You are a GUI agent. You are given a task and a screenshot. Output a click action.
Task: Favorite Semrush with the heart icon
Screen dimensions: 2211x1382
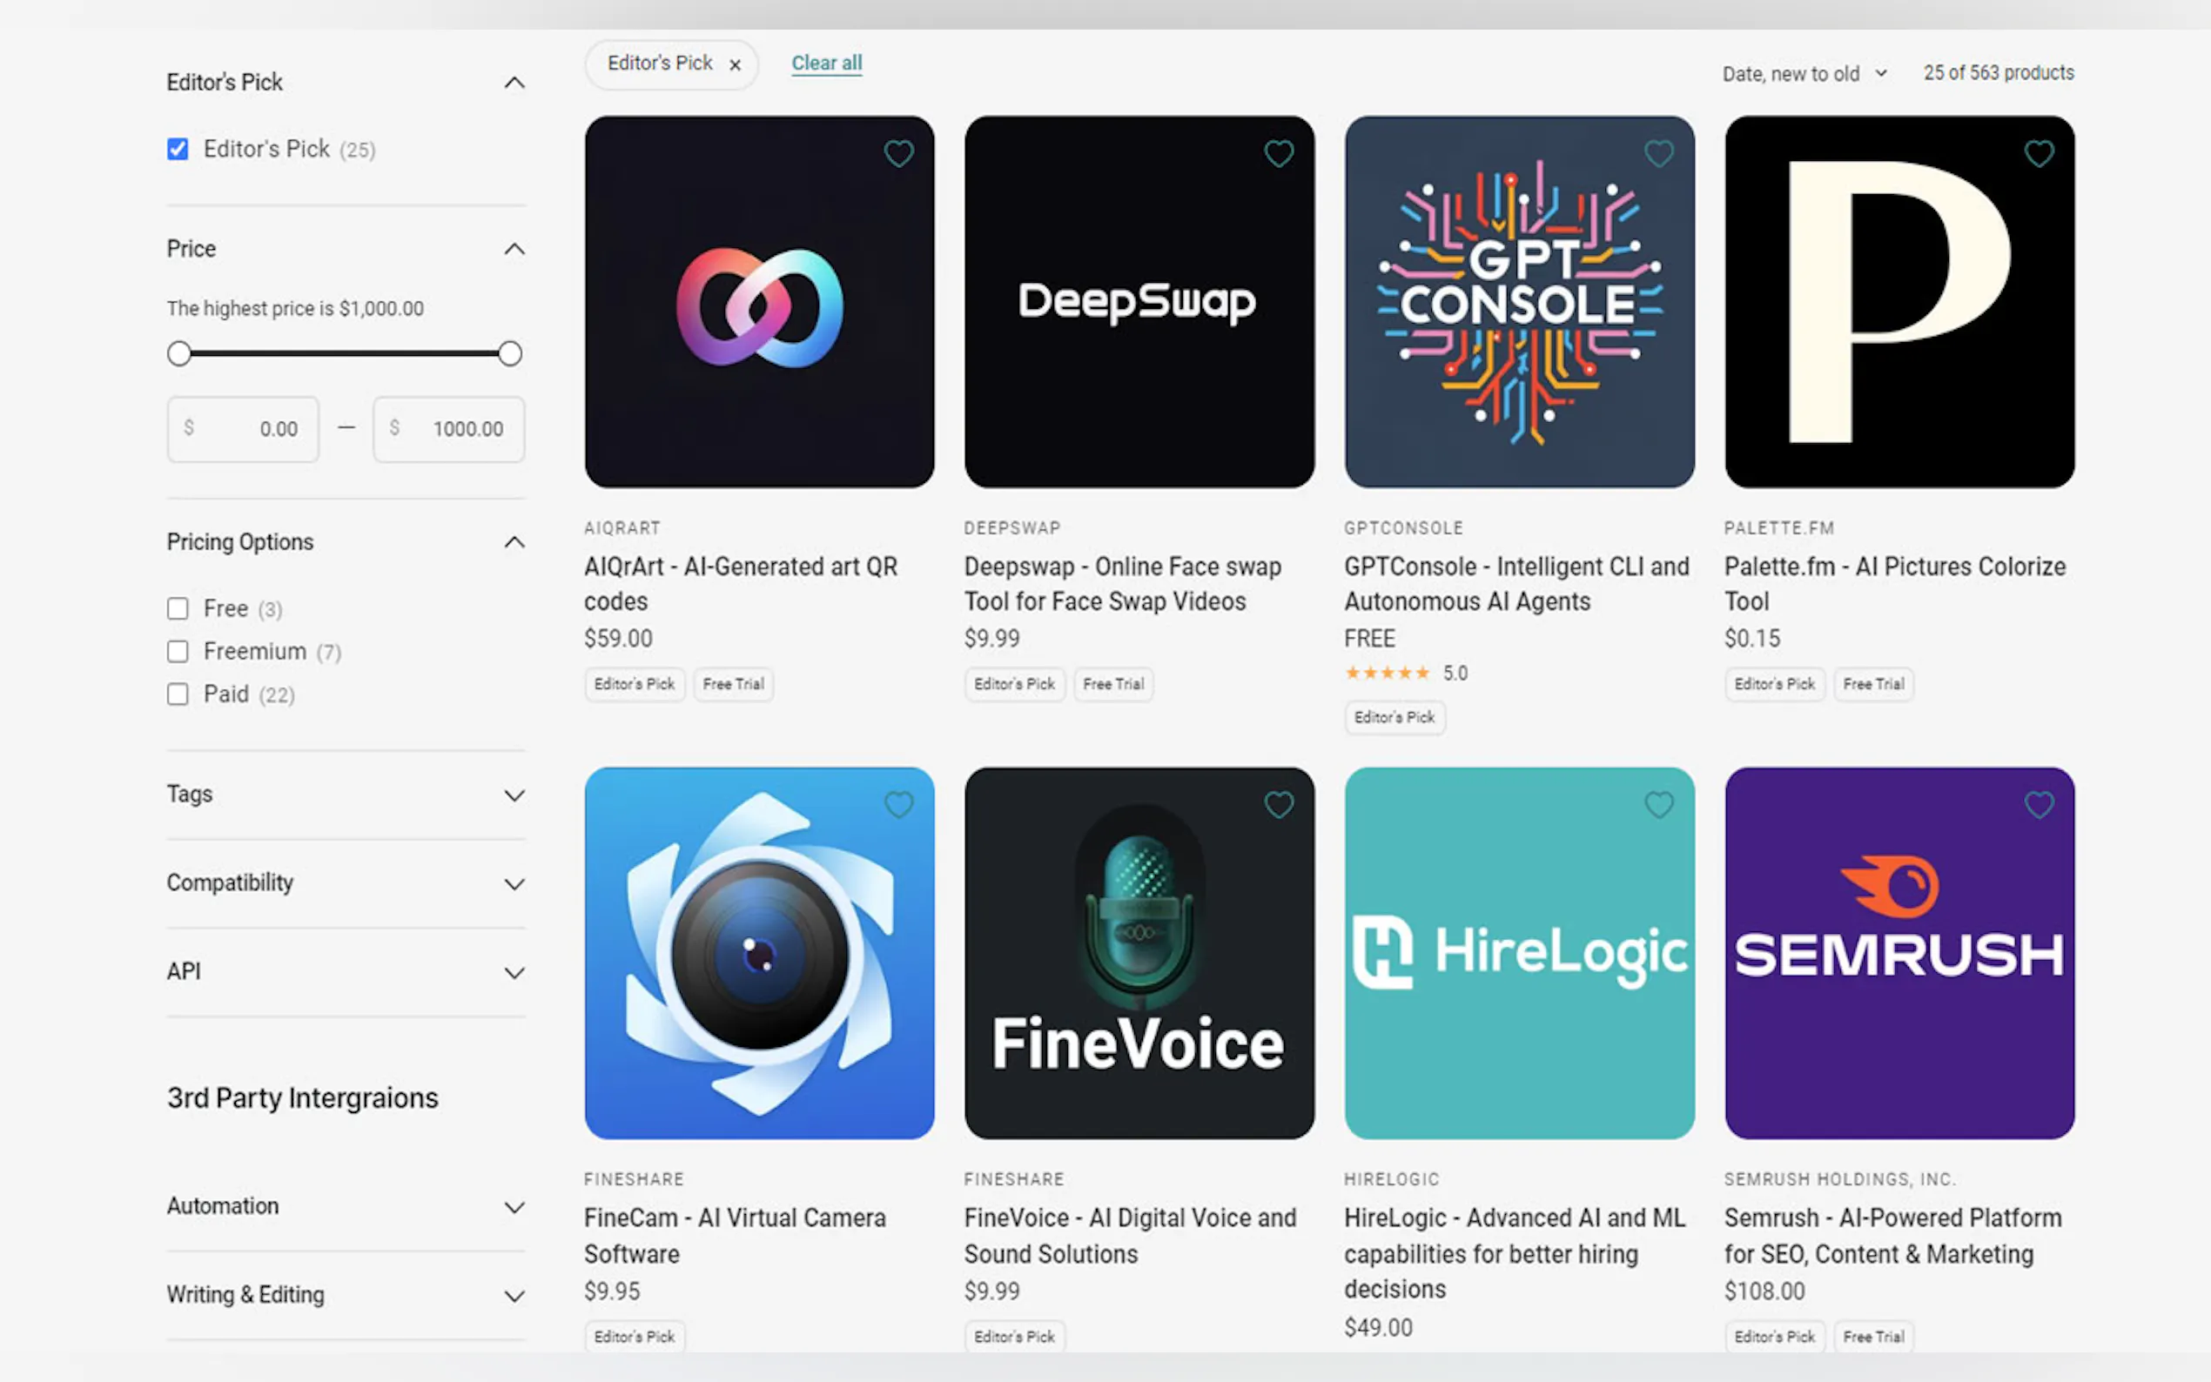(2040, 804)
